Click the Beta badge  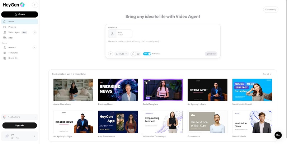[x=24, y=32]
